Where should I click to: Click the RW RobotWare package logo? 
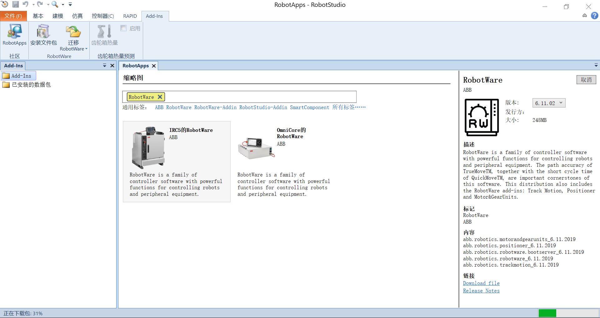(482, 118)
